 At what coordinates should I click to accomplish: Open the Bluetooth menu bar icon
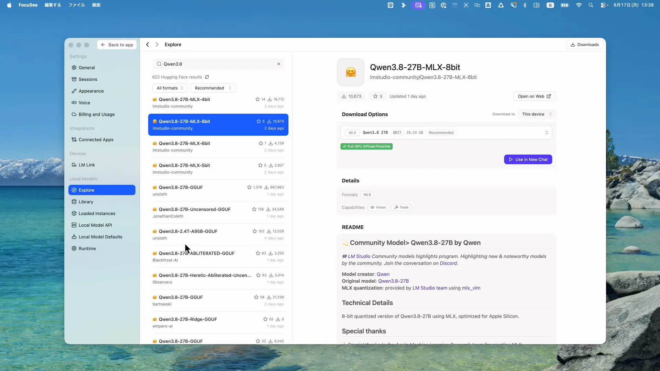(x=525, y=5)
